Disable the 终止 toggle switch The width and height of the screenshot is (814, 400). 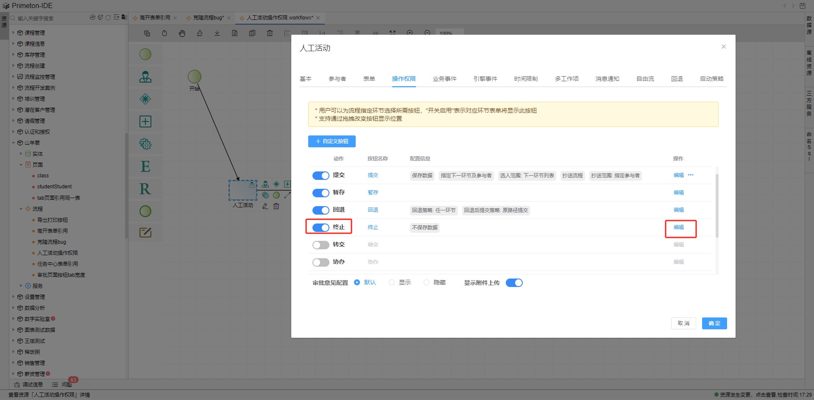pos(321,228)
